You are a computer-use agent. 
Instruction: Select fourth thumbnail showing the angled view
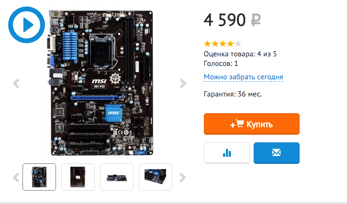pos(156,177)
